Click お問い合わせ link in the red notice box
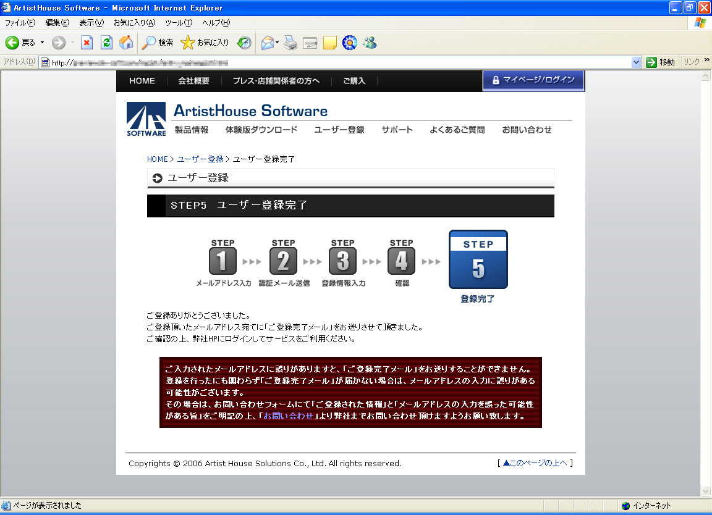 [x=289, y=416]
